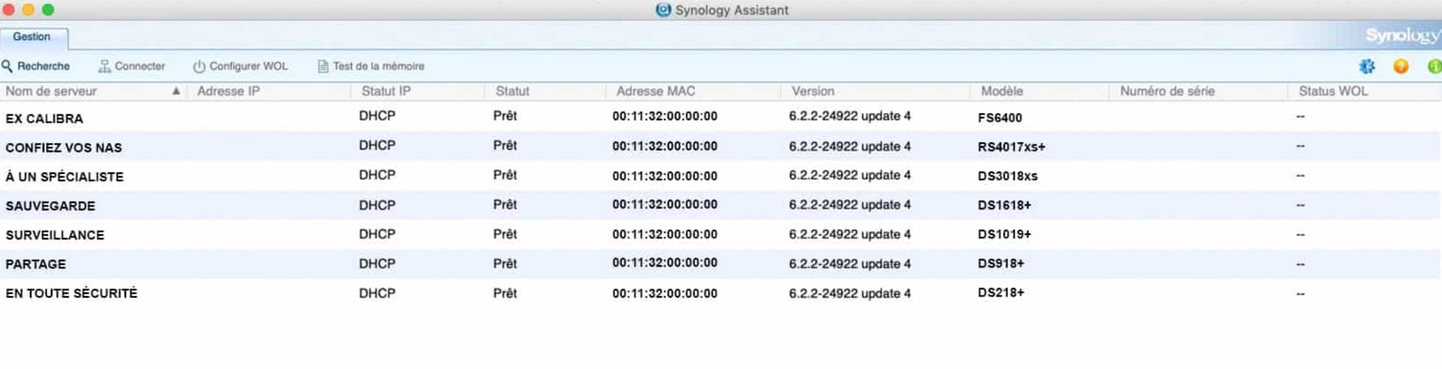Click model DS218+ cell

pyautogui.click(x=1000, y=292)
